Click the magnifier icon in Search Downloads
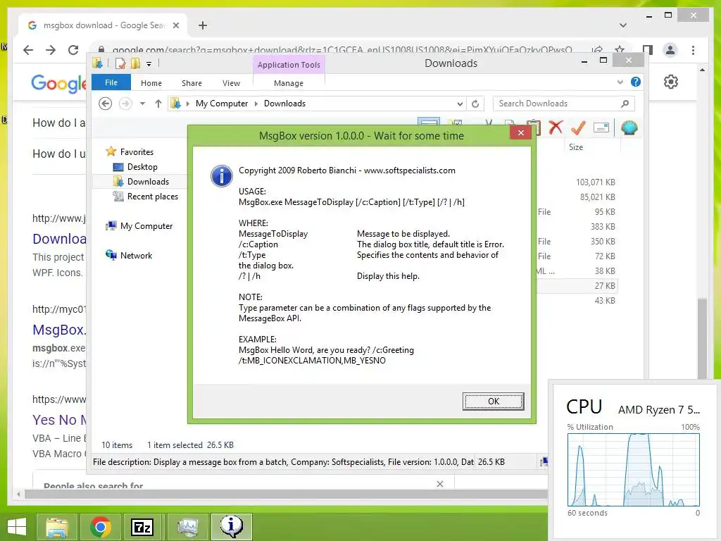721x541 pixels. (x=625, y=104)
